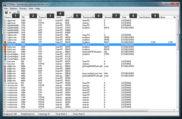
Task: Click the pidgin icon for port 58624
Action: 5,66
